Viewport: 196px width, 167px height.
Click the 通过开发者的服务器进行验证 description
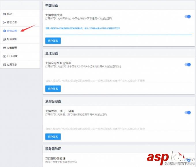click(x=61, y=162)
